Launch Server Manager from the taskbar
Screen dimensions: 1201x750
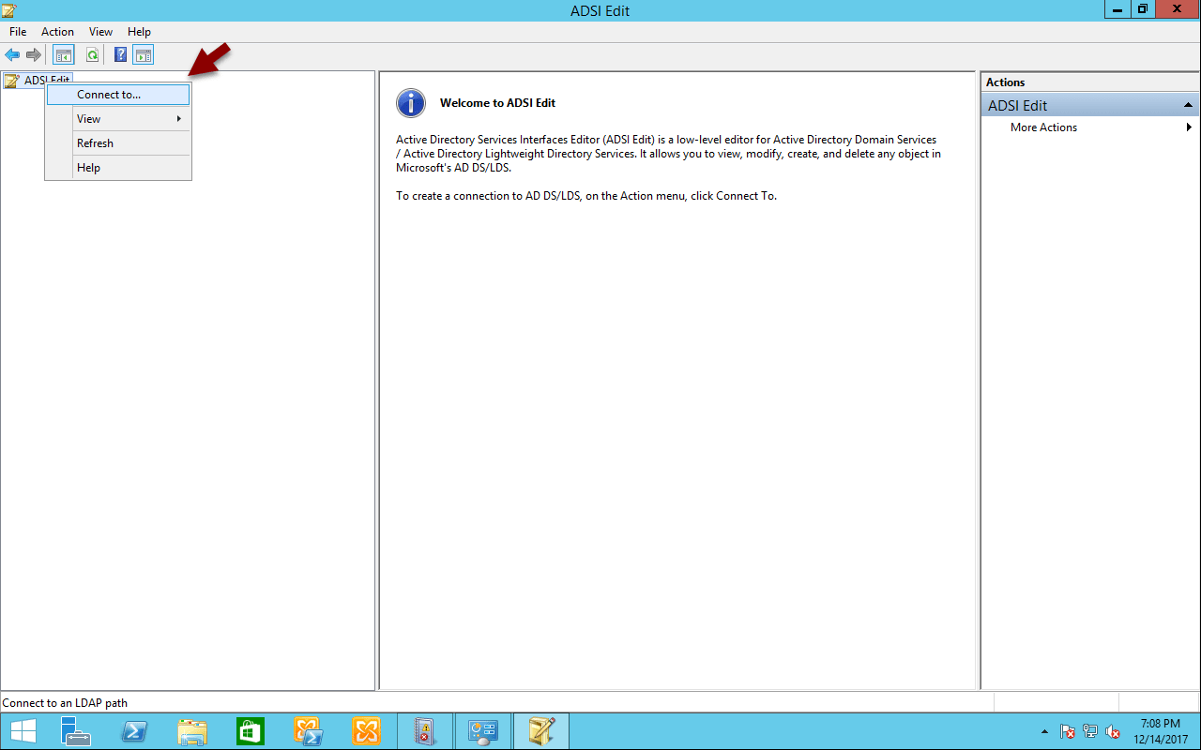click(75, 731)
